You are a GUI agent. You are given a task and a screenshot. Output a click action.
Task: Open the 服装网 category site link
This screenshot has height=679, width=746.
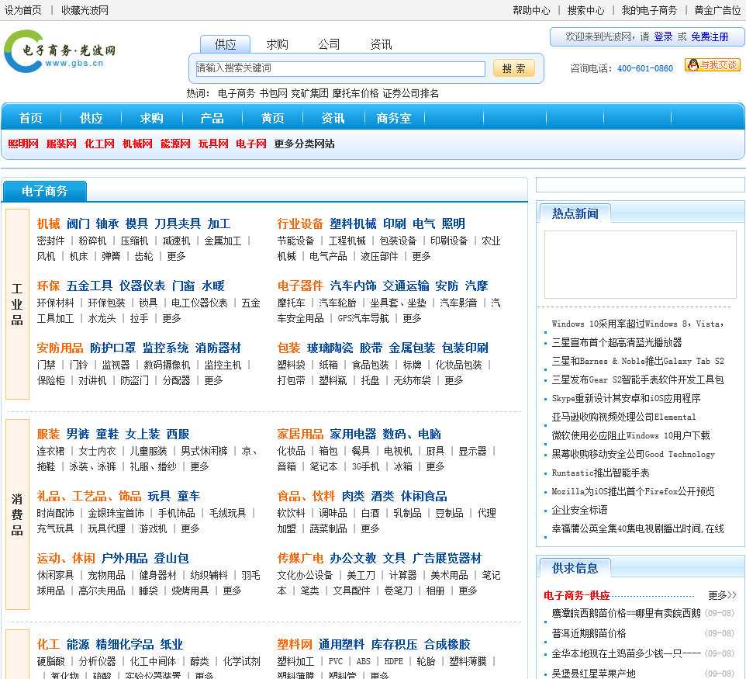pos(61,144)
